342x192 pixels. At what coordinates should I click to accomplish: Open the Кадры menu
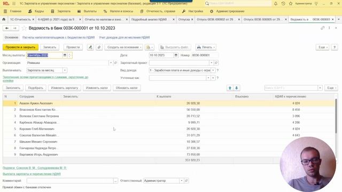click(36, 11)
